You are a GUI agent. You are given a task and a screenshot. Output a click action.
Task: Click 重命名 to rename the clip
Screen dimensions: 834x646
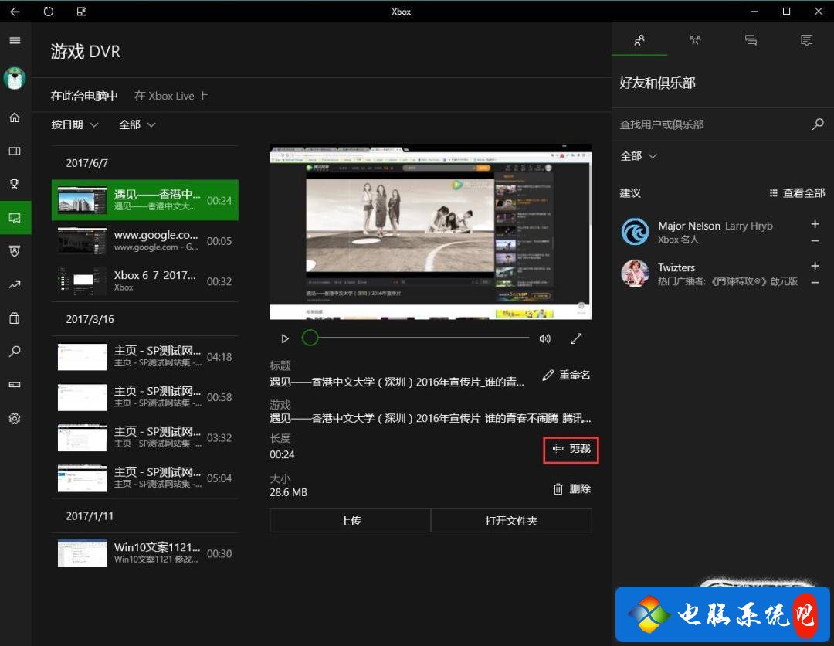click(567, 375)
